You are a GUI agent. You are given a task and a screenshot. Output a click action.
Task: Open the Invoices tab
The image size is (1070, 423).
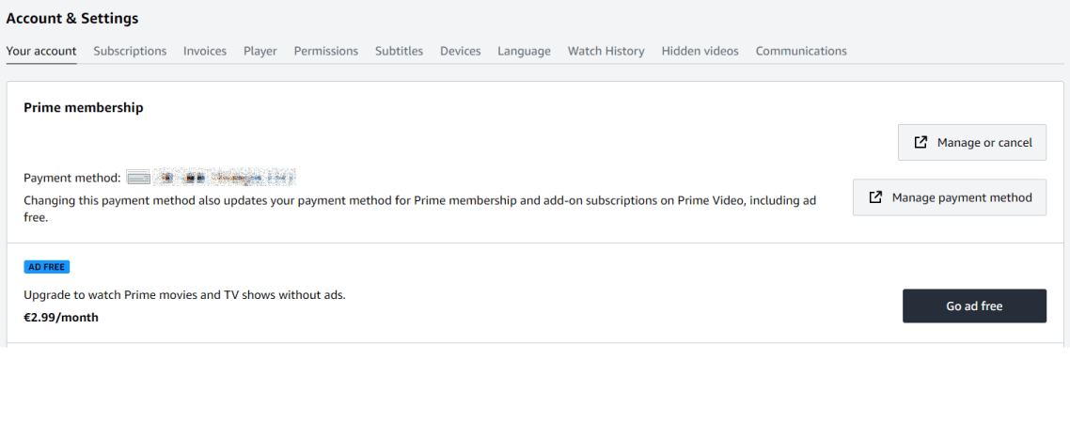[x=205, y=52]
